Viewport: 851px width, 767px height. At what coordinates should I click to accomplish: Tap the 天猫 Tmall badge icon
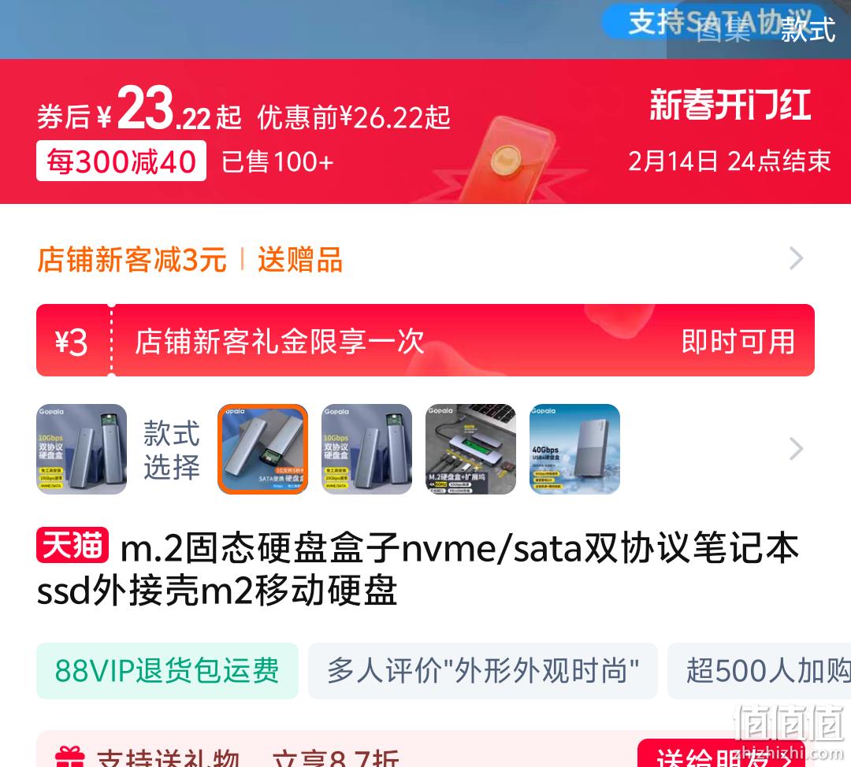(72, 545)
